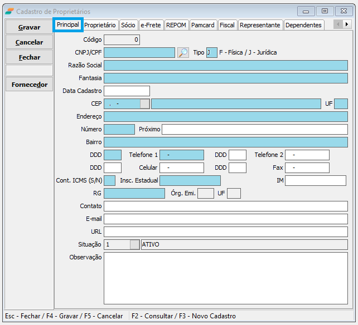
Task: Focus the E-mail input field
Action: [225, 219]
